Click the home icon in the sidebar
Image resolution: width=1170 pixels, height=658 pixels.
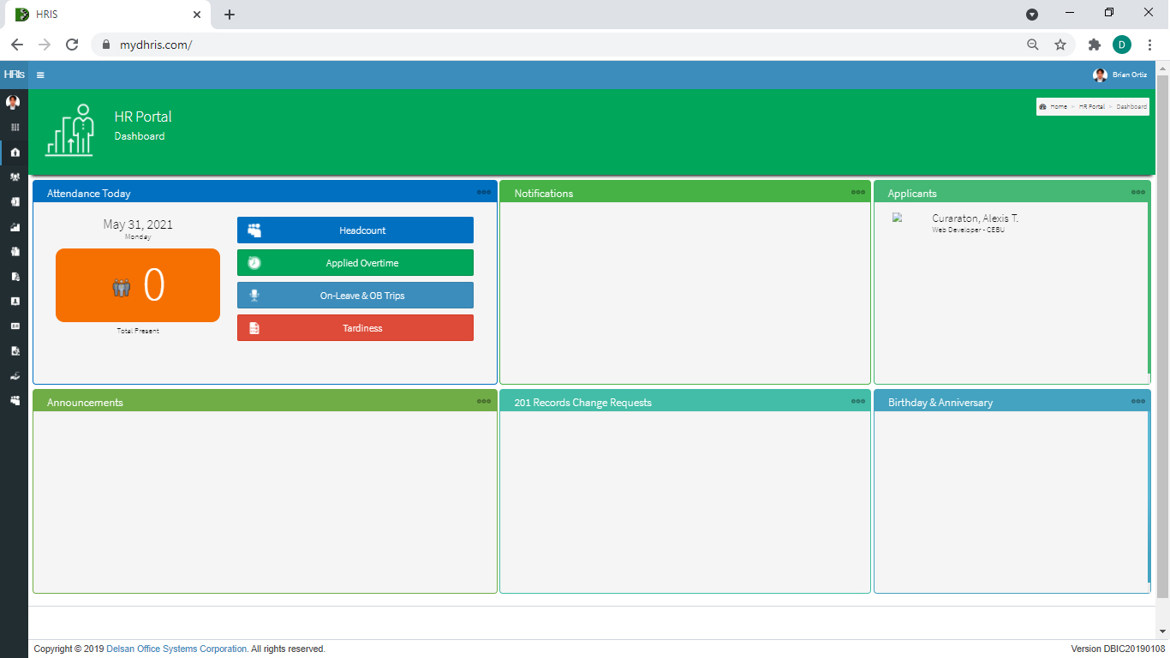coord(15,153)
